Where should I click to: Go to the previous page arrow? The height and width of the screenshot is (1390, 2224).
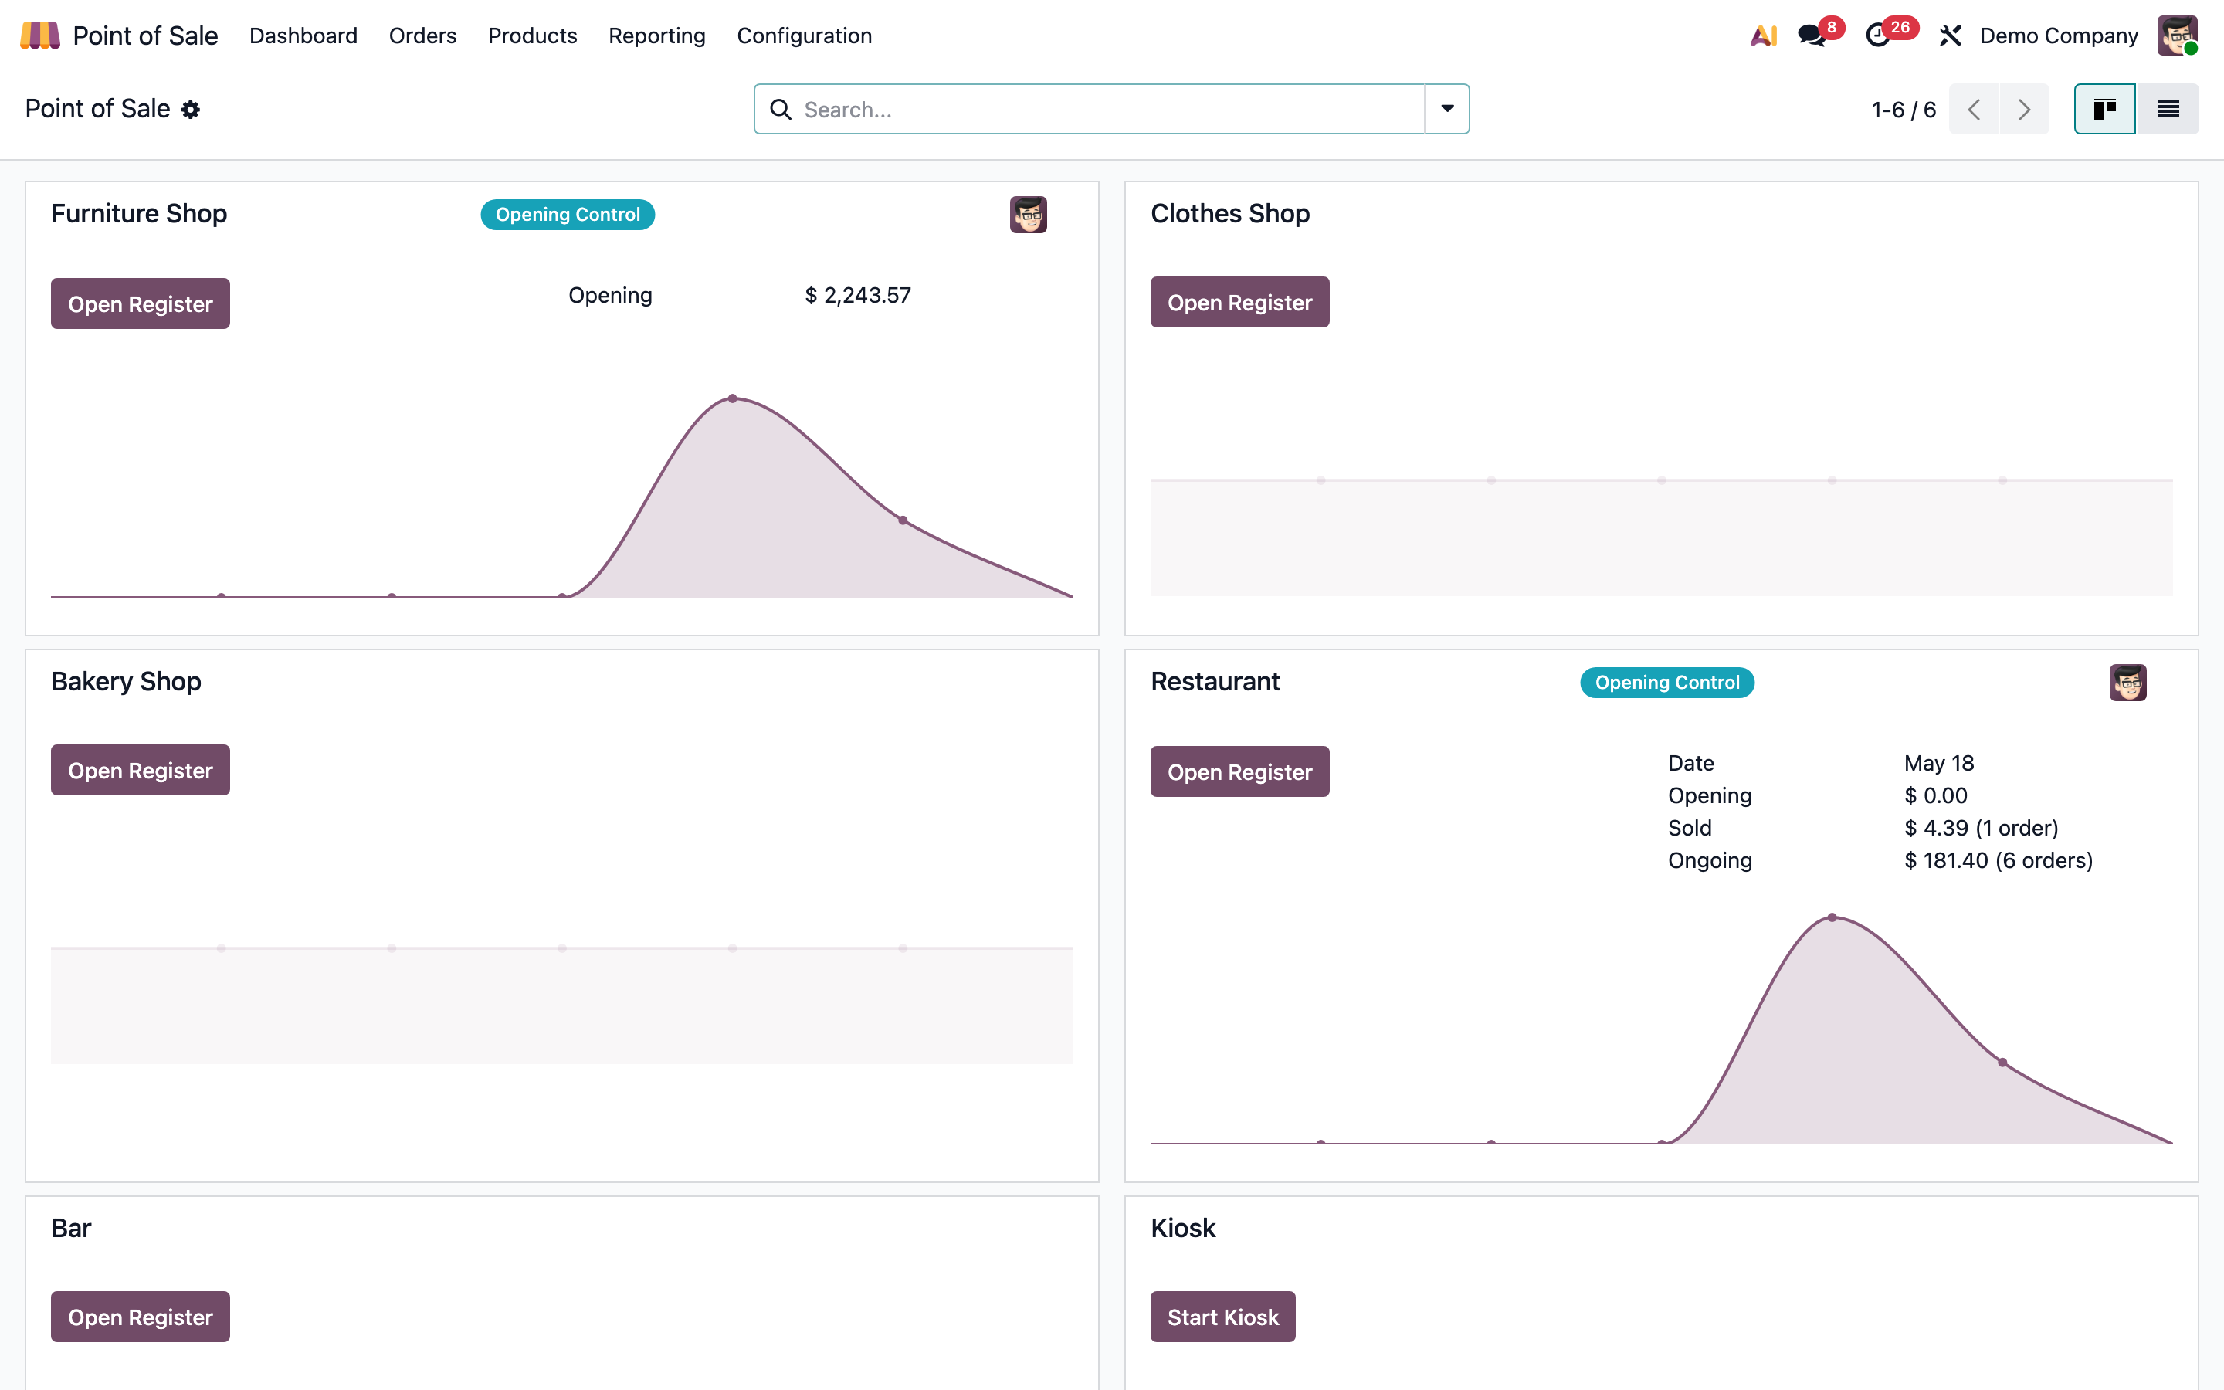(x=1973, y=110)
